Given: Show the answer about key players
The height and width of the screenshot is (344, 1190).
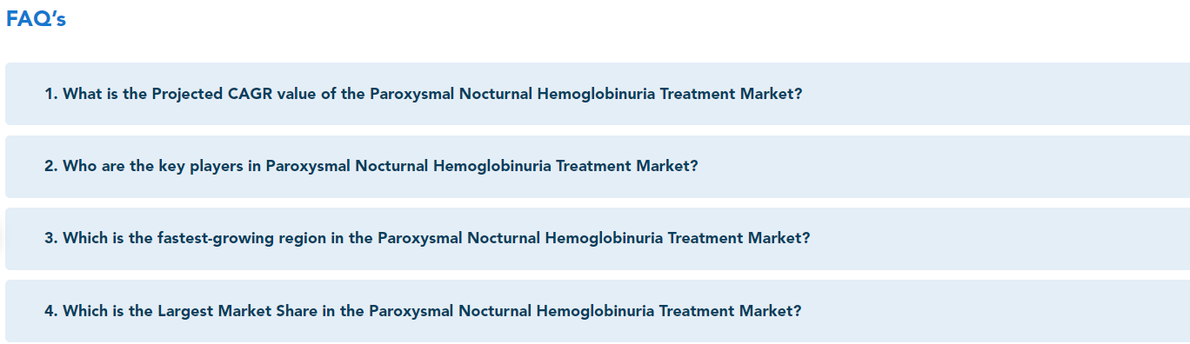Looking at the screenshot, I should click(x=598, y=166).
